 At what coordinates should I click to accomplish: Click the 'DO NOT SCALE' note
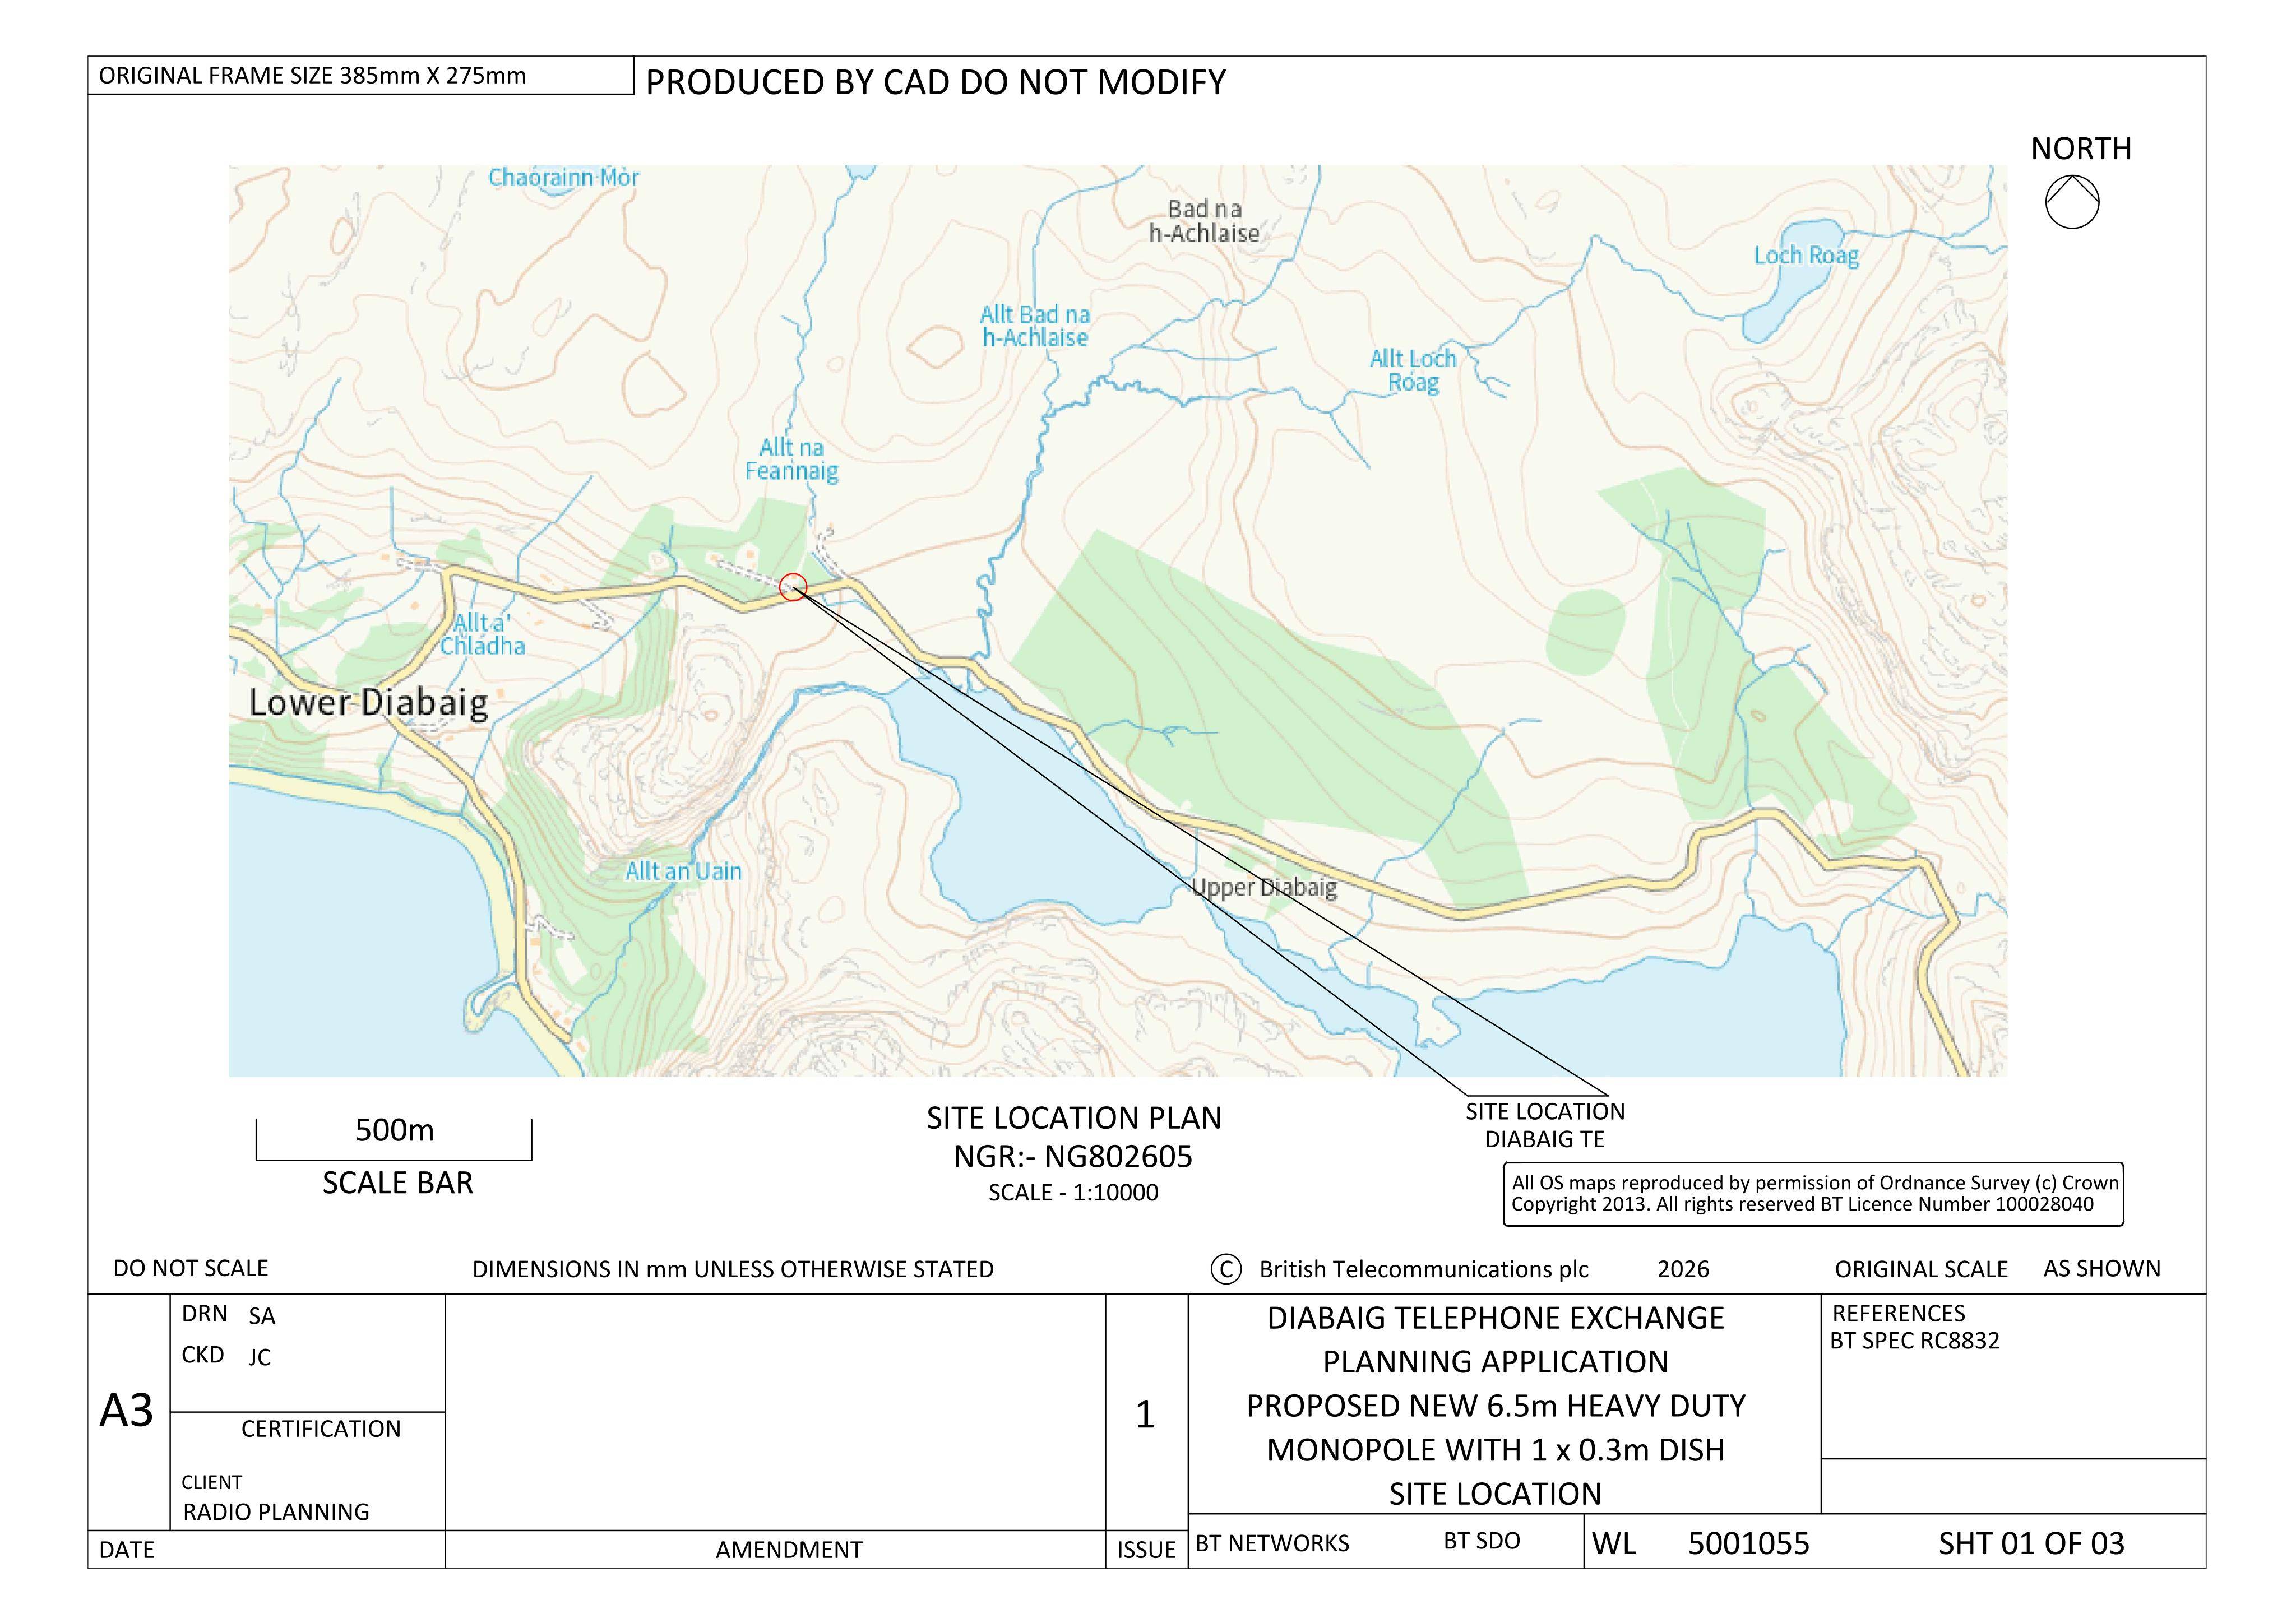[x=190, y=1268]
